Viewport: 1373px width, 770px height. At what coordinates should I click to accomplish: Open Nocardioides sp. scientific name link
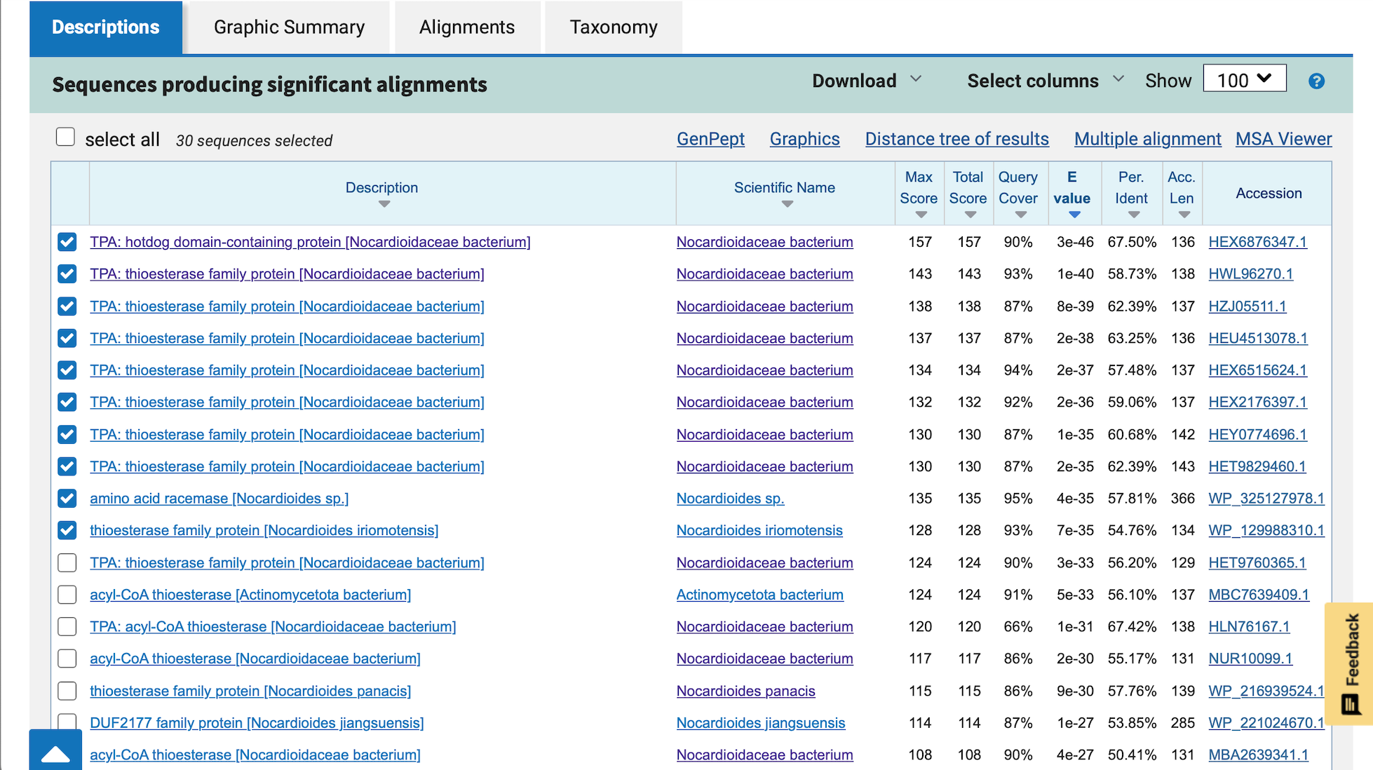[x=730, y=499]
